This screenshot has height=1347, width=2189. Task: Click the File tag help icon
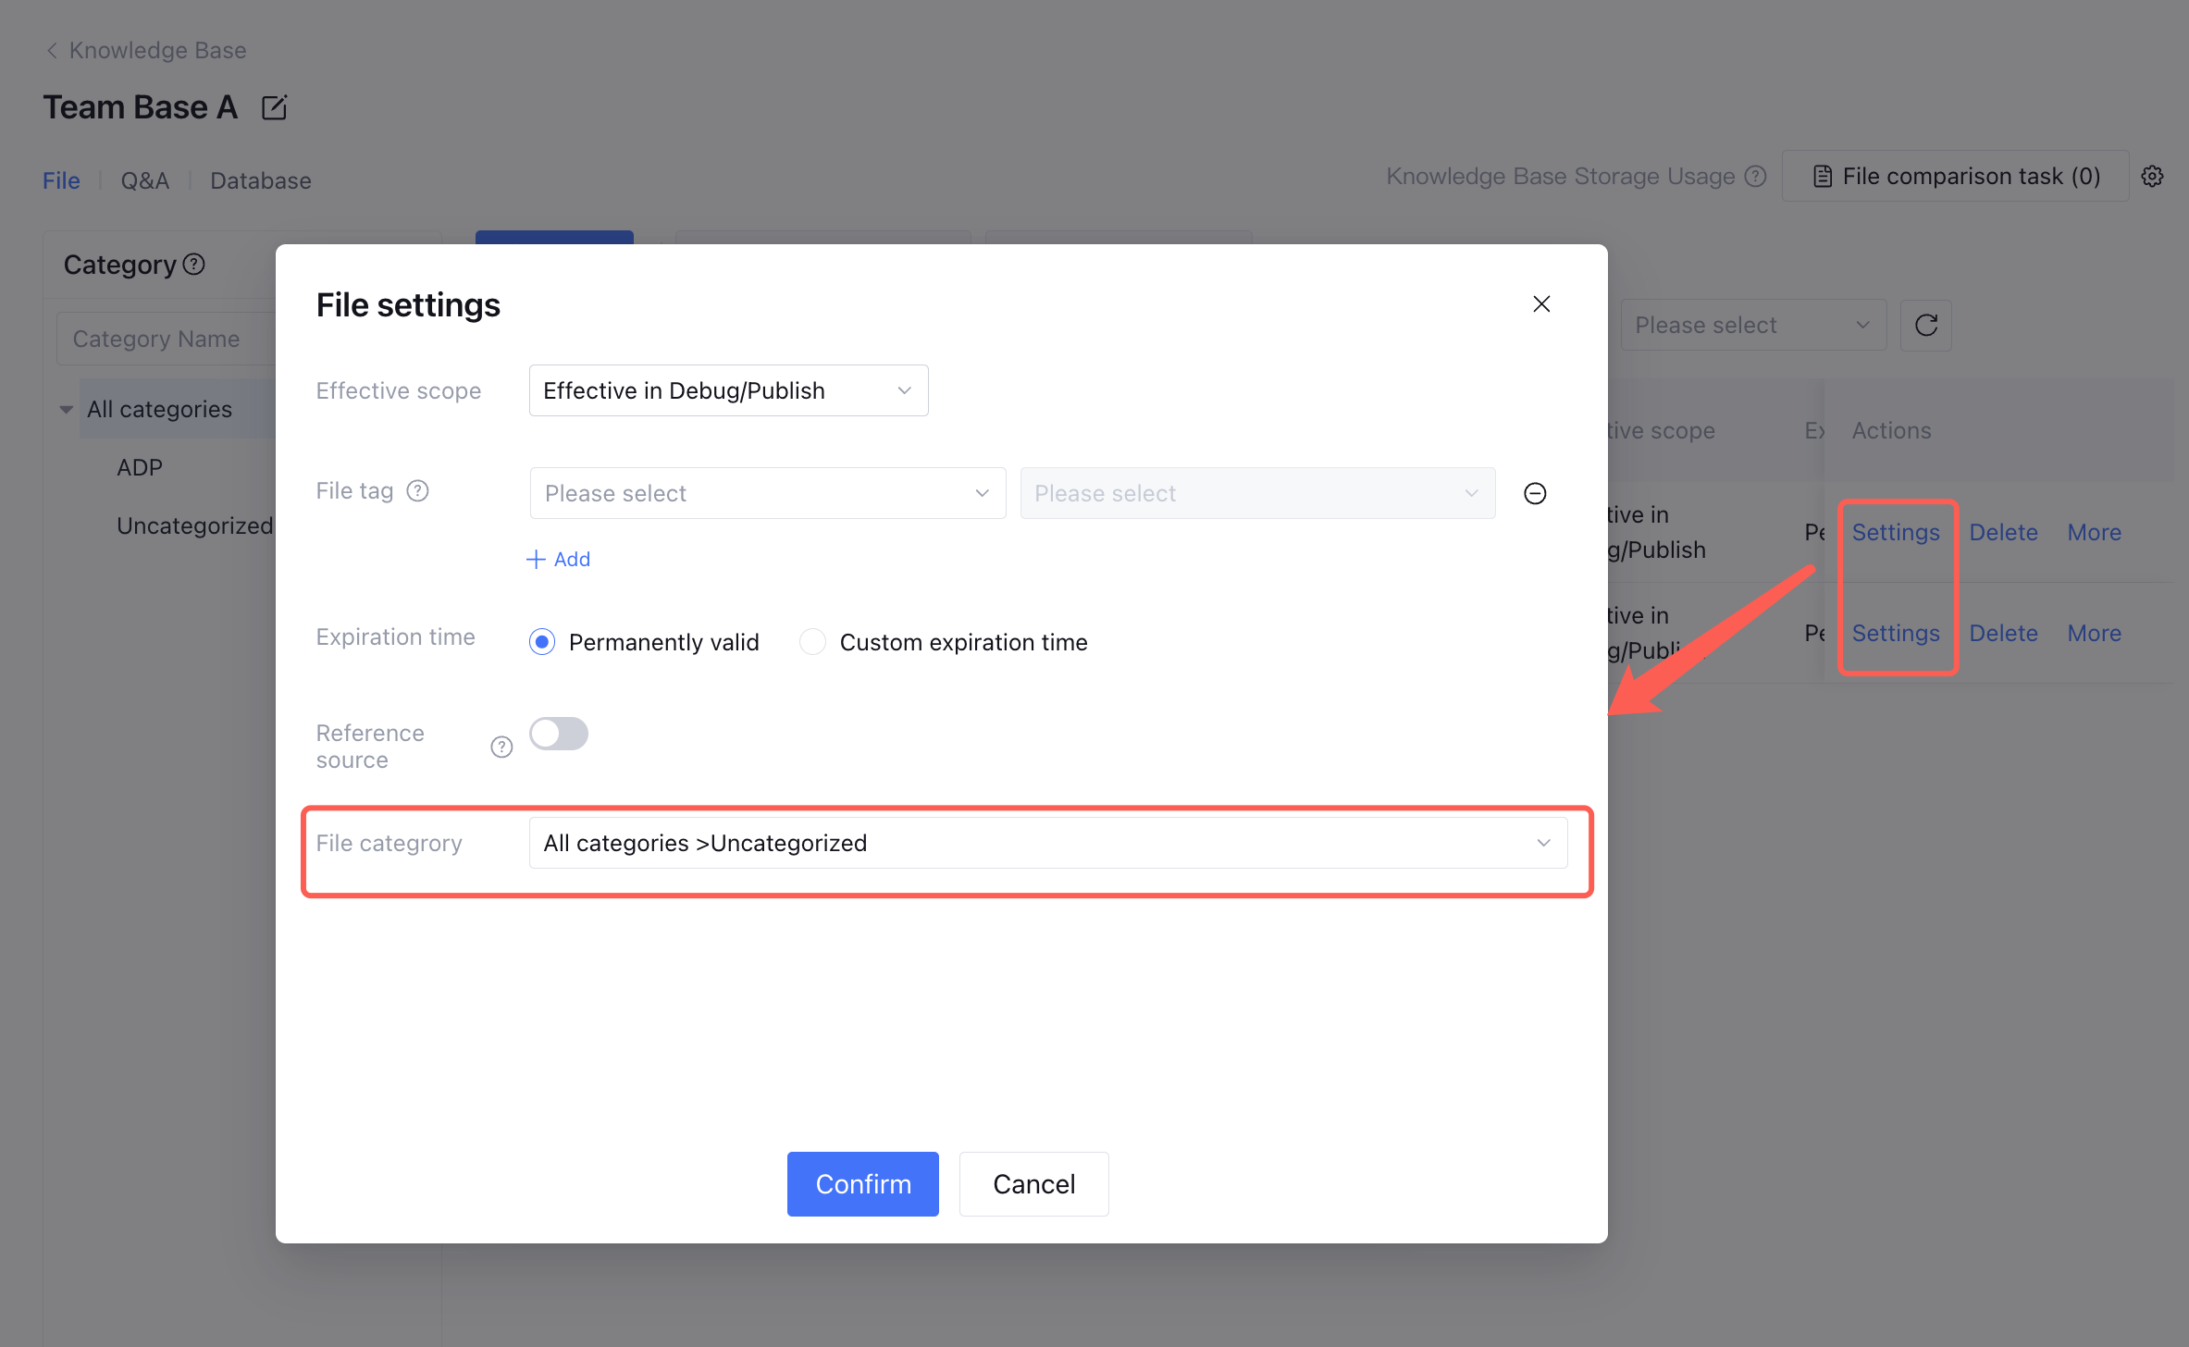pyautogui.click(x=418, y=491)
